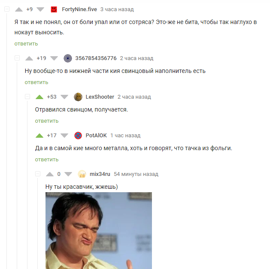The height and width of the screenshot is (269, 270).
Task: Upvote comment by 3567854356776
Action: (29, 58)
